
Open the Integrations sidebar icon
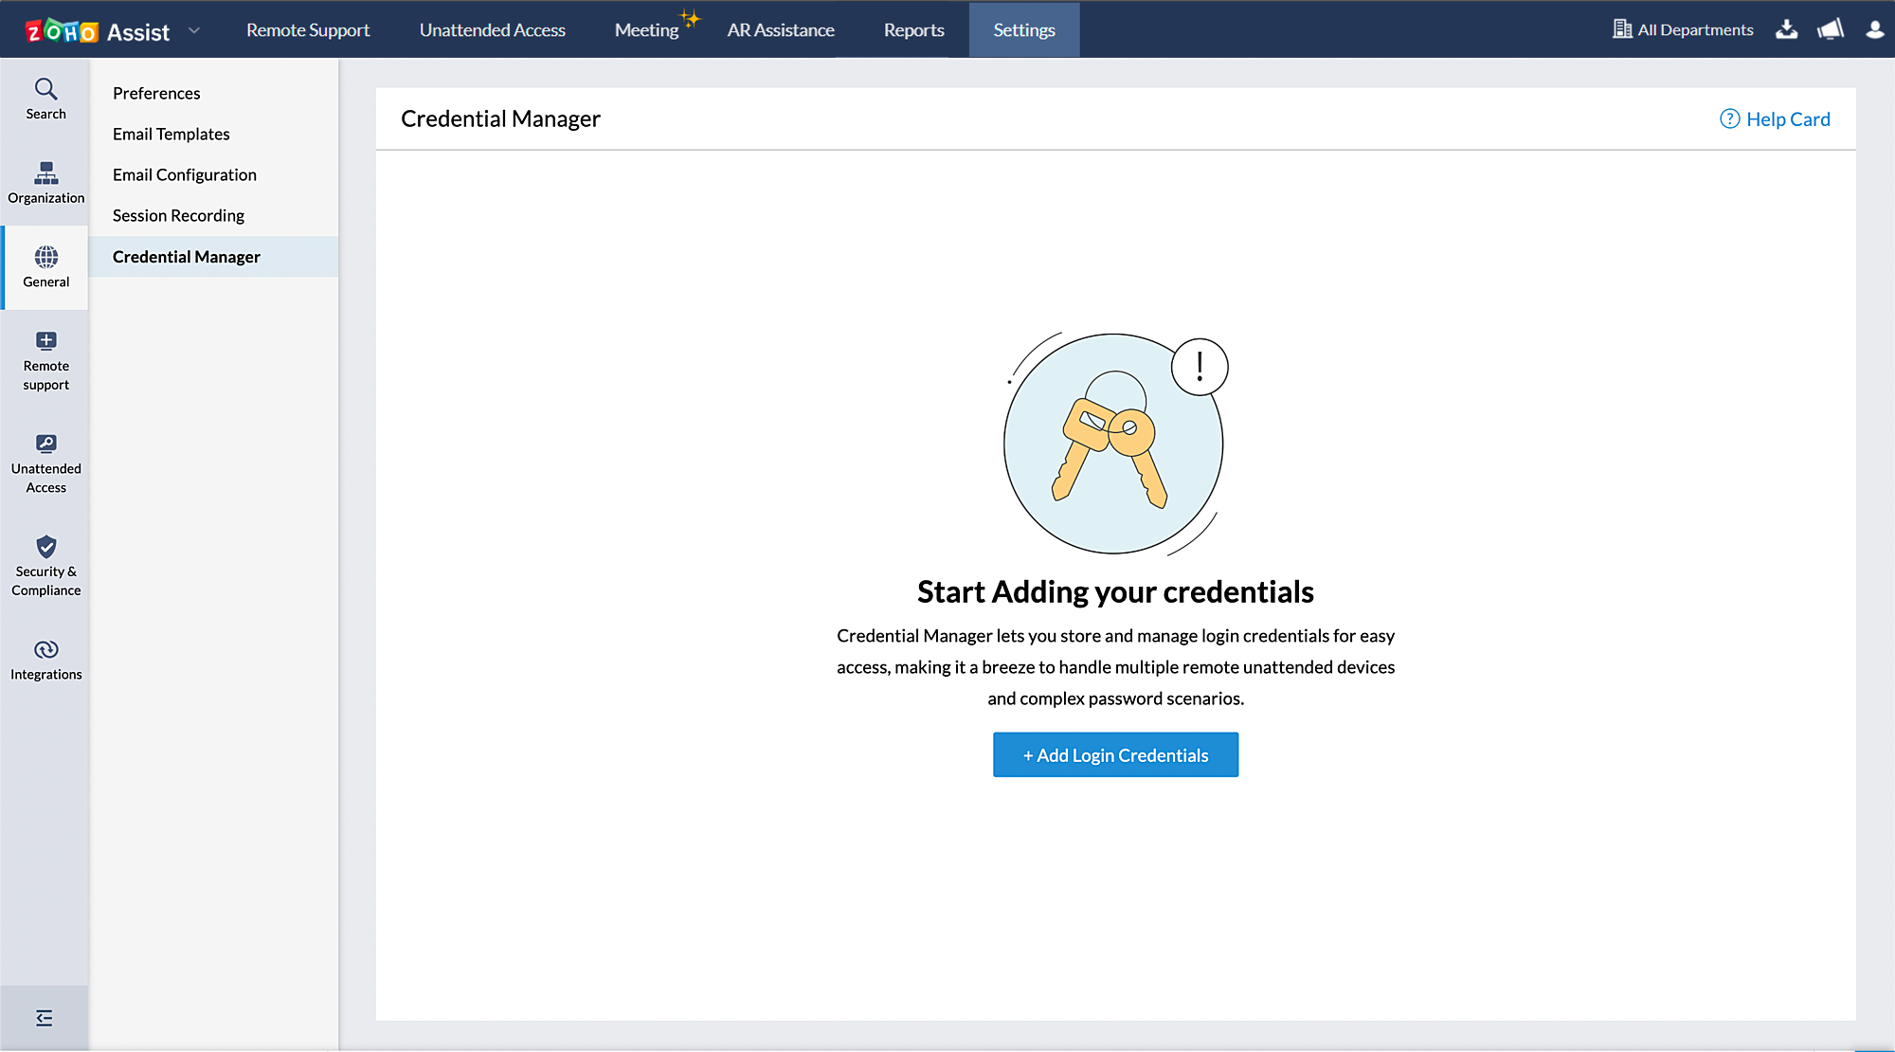45,660
